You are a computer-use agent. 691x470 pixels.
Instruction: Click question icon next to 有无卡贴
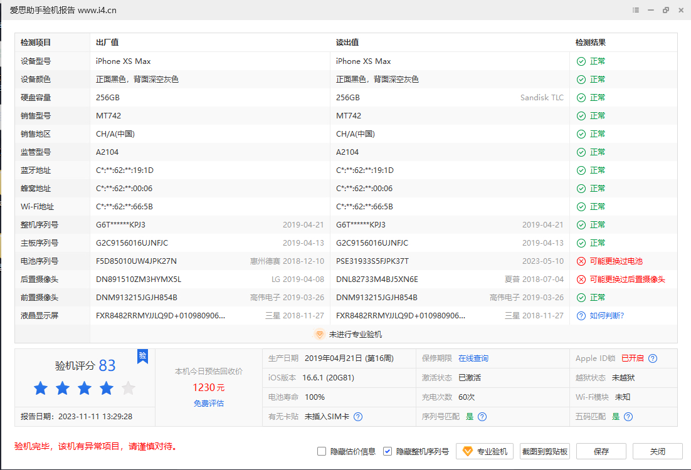(357, 416)
